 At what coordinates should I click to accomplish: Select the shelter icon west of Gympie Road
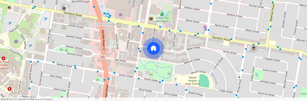click(x=97, y=80)
